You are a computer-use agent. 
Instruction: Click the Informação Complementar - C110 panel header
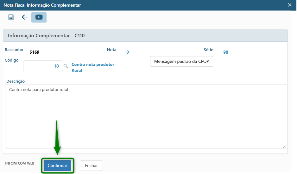pos(46,36)
